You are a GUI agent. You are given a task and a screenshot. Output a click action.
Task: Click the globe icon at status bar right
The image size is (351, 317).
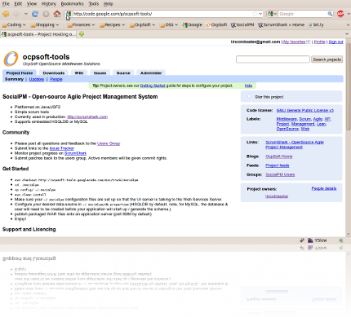(341, 240)
